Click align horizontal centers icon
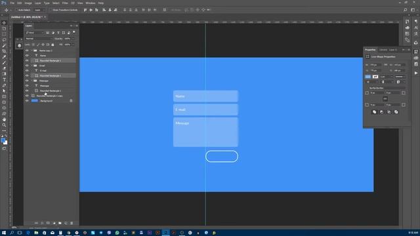 [110, 10]
